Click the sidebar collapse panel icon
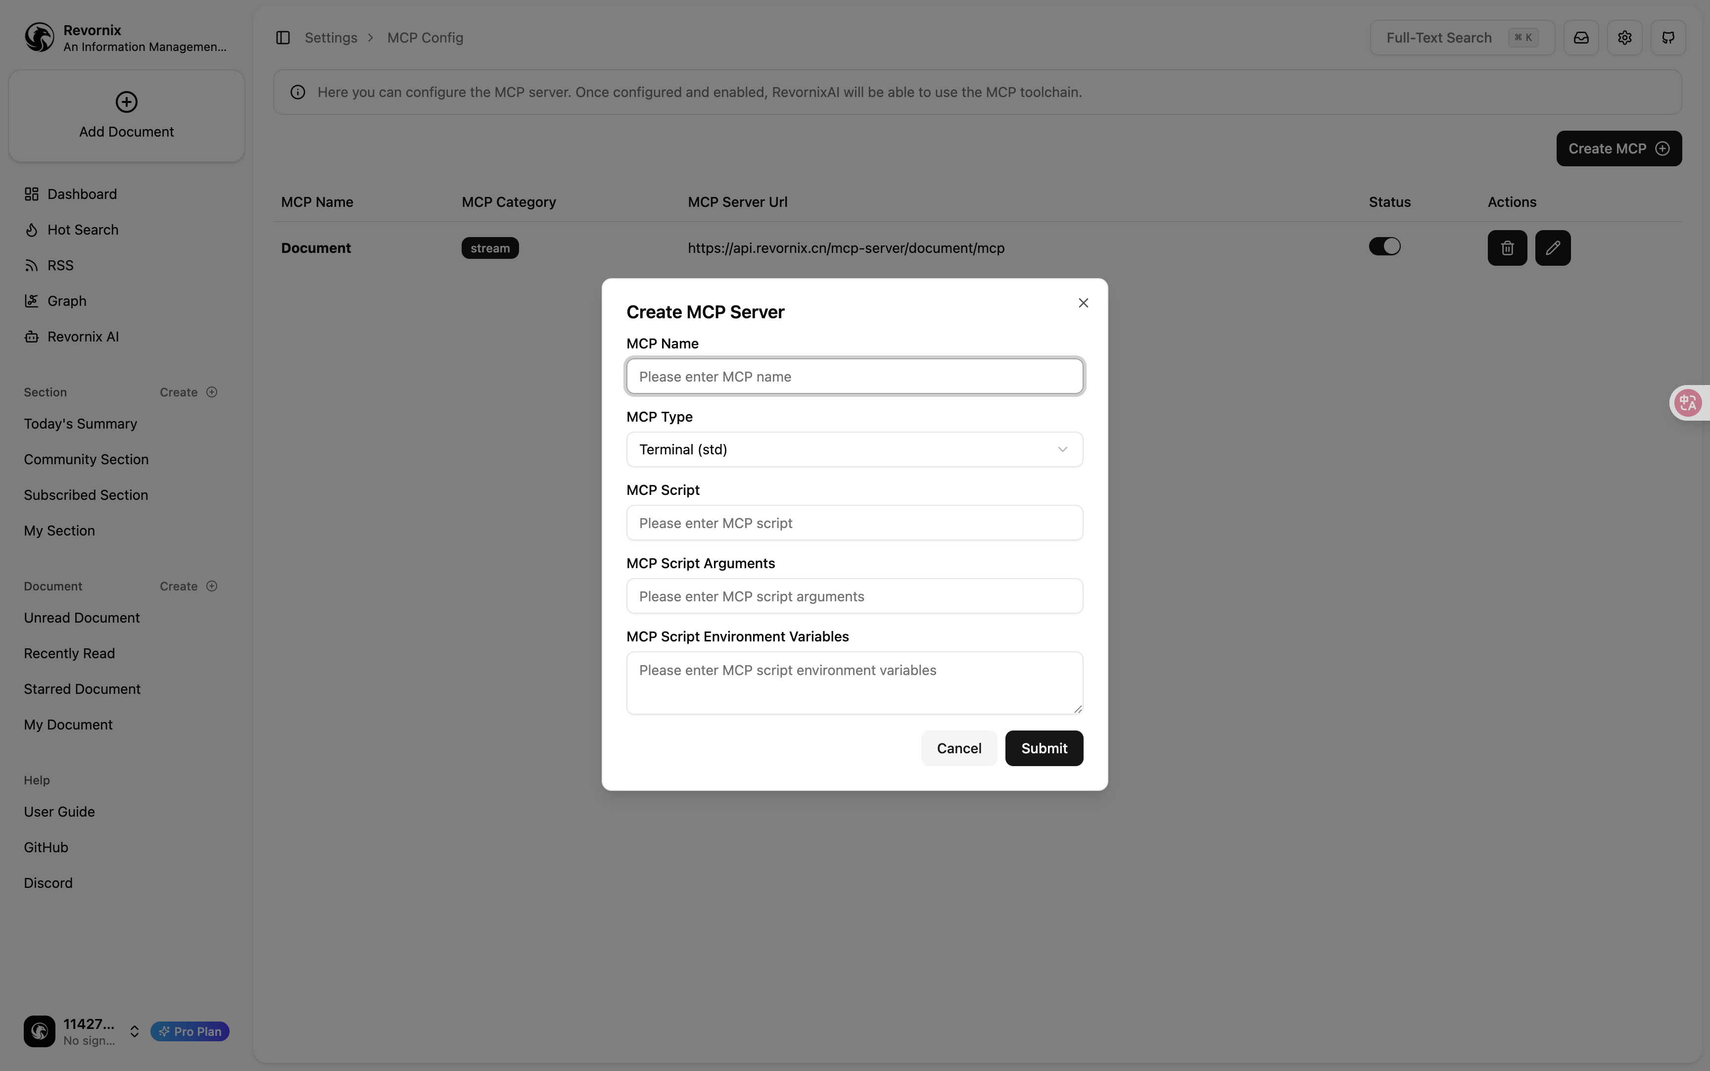The height and width of the screenshot is (1071, 1710). pyautogui.click(x=283, y=38)
